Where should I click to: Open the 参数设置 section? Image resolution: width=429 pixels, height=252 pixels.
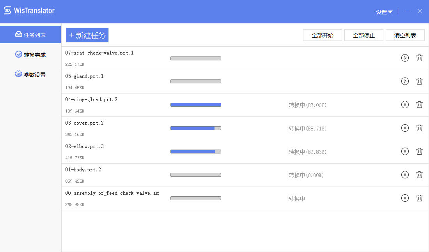(x=30, y=74)
